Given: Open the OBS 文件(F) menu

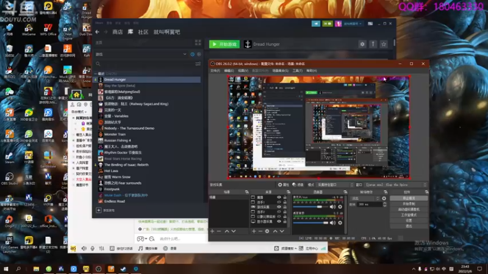Looking at the screenshot, I should click(215, 71).
